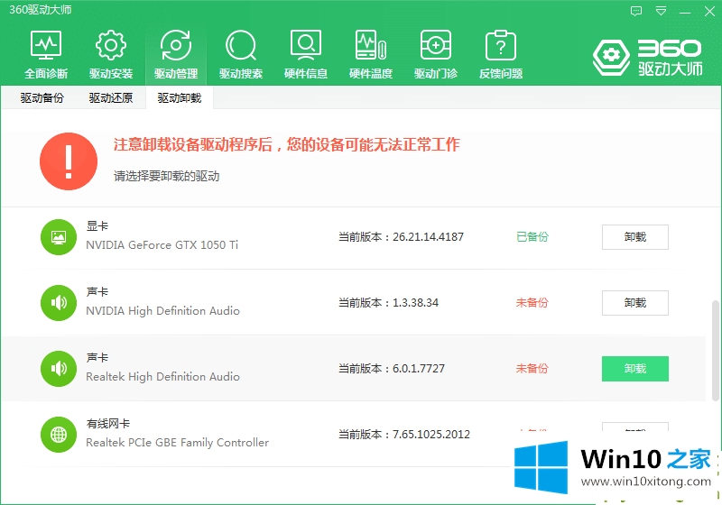This screenshot has width=722, height=505.
Task: Click the 360驱动大师 logo
Action: point(646,56)
